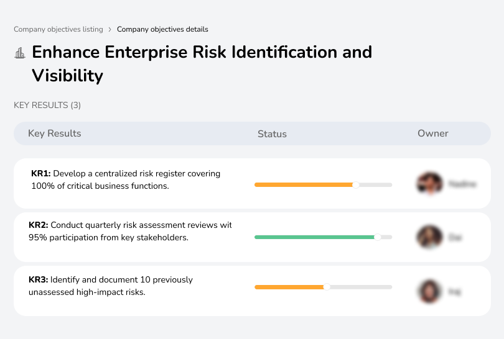Open KR2 quarterly risk assessment description
Viewport: 504px width, 339px height.
(130, 231)
